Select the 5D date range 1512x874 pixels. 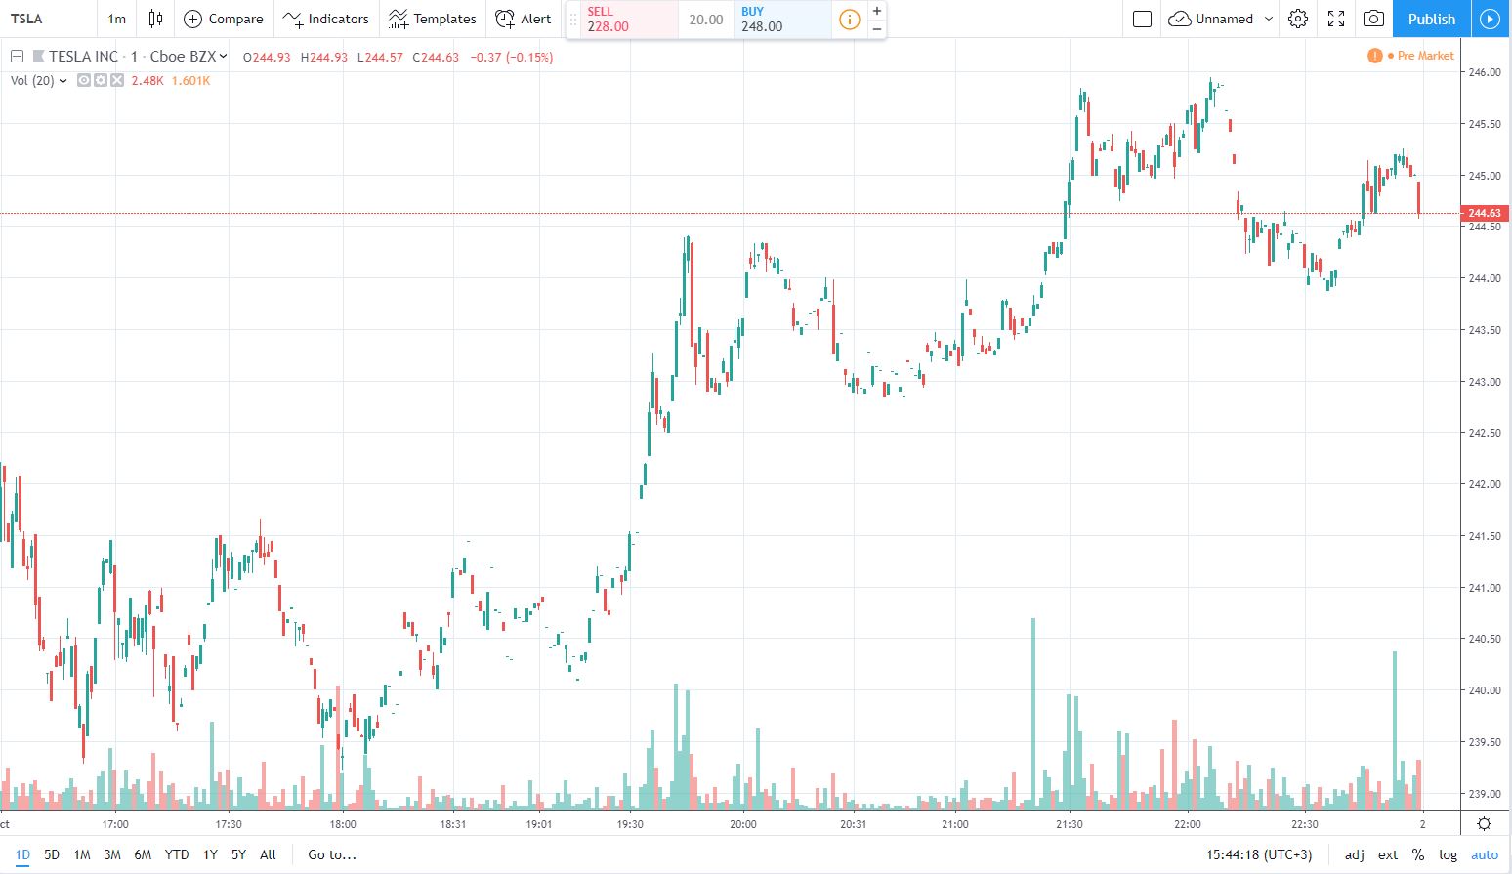(x=52, y=854)
